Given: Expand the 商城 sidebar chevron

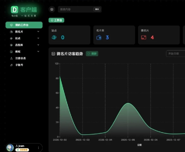Looking at the screenshot, I should (x=38, y=52).
